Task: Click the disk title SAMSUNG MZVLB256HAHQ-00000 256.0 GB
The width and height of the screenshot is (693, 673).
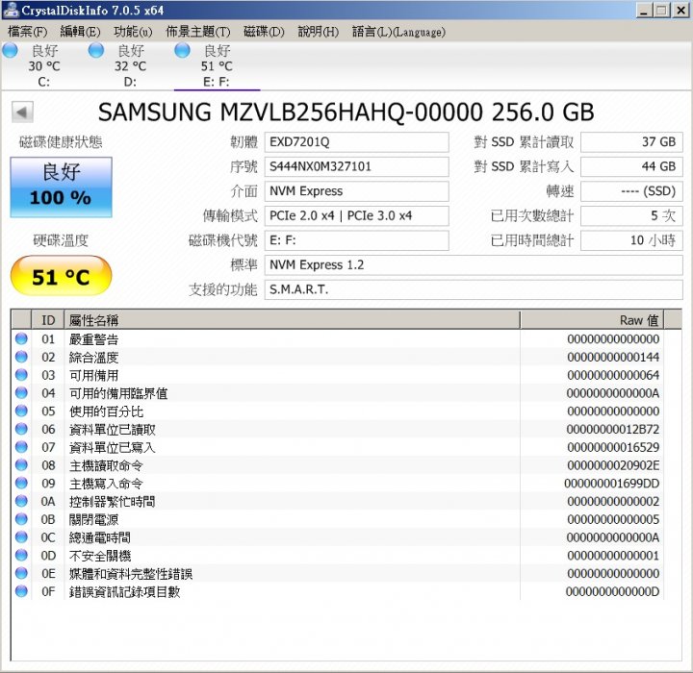Action: point(346,112)
